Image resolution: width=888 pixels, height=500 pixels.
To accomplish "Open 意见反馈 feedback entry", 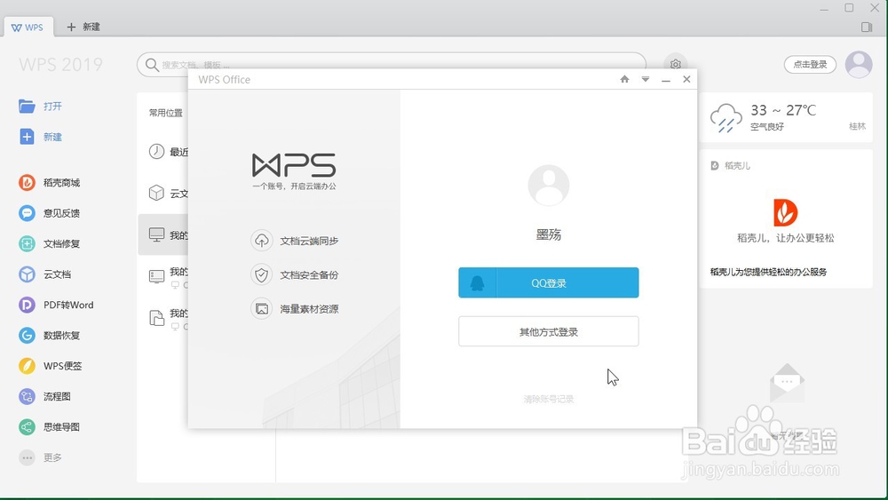I will [49, 213].
